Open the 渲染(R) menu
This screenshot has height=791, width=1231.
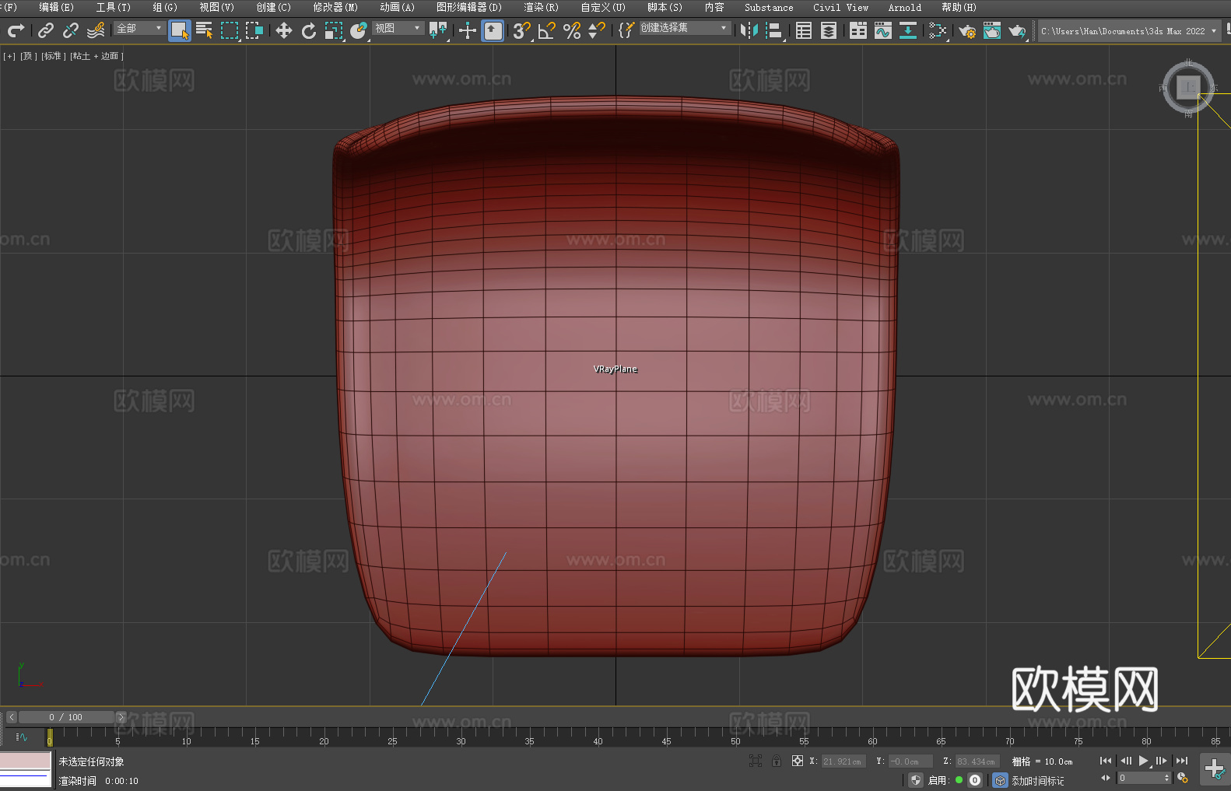click(x=541, y=7)
